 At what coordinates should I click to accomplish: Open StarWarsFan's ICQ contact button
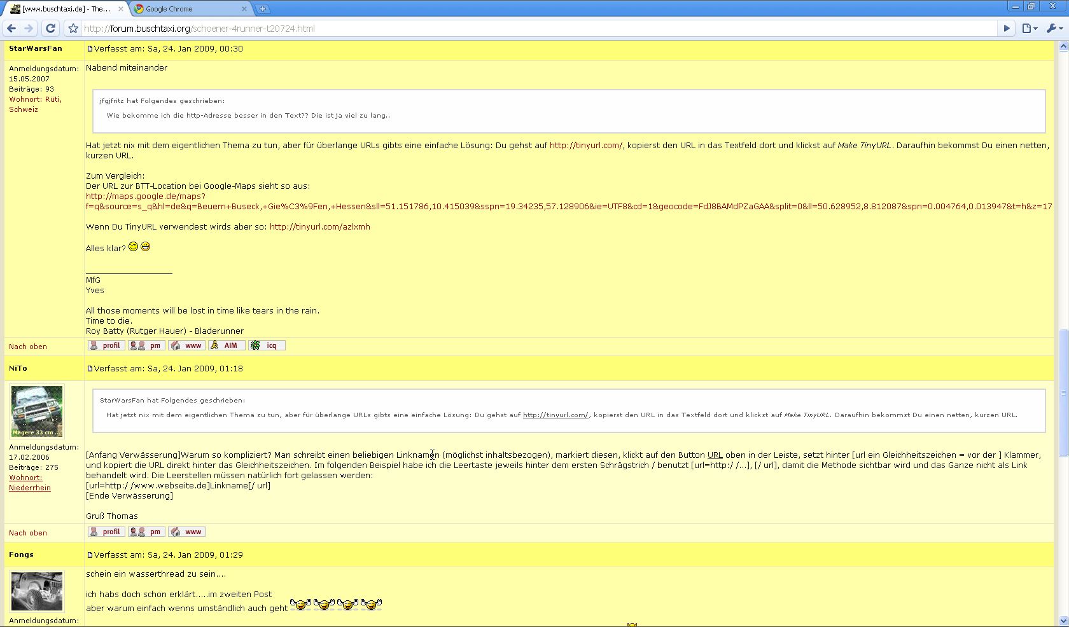(x=267, y=345)
